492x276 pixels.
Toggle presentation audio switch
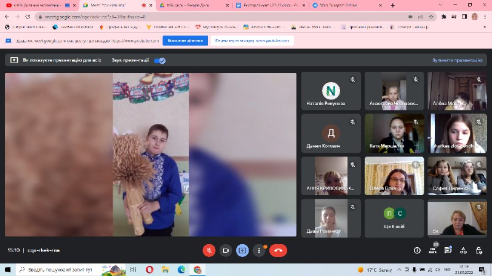[x=160, y=60]
